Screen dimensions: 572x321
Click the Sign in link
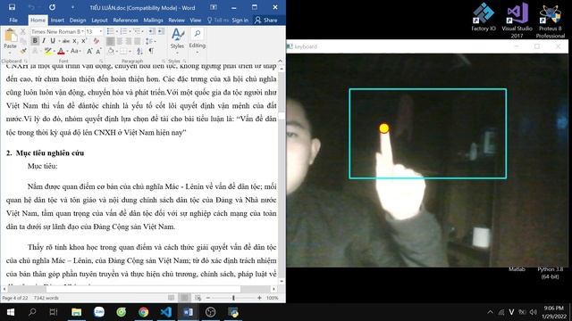(240, 20)
